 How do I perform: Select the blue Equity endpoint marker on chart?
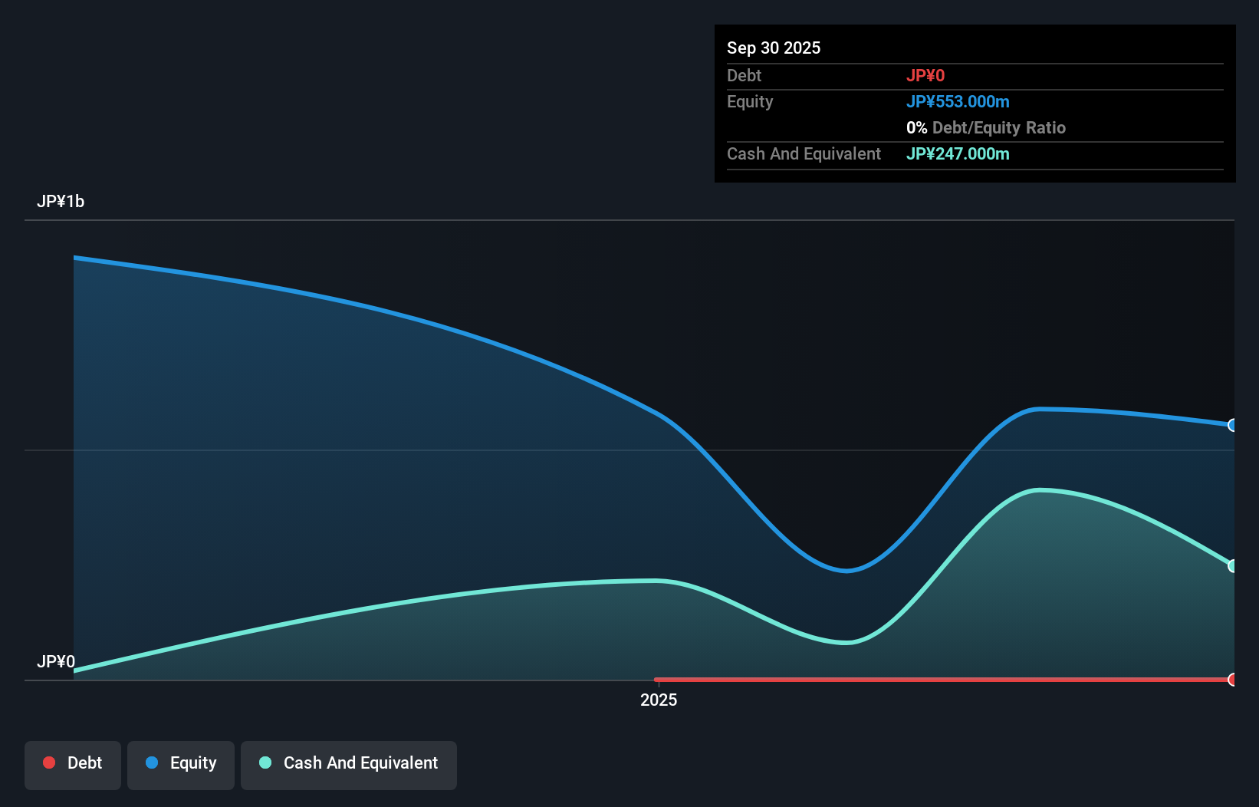(1232, 425)
